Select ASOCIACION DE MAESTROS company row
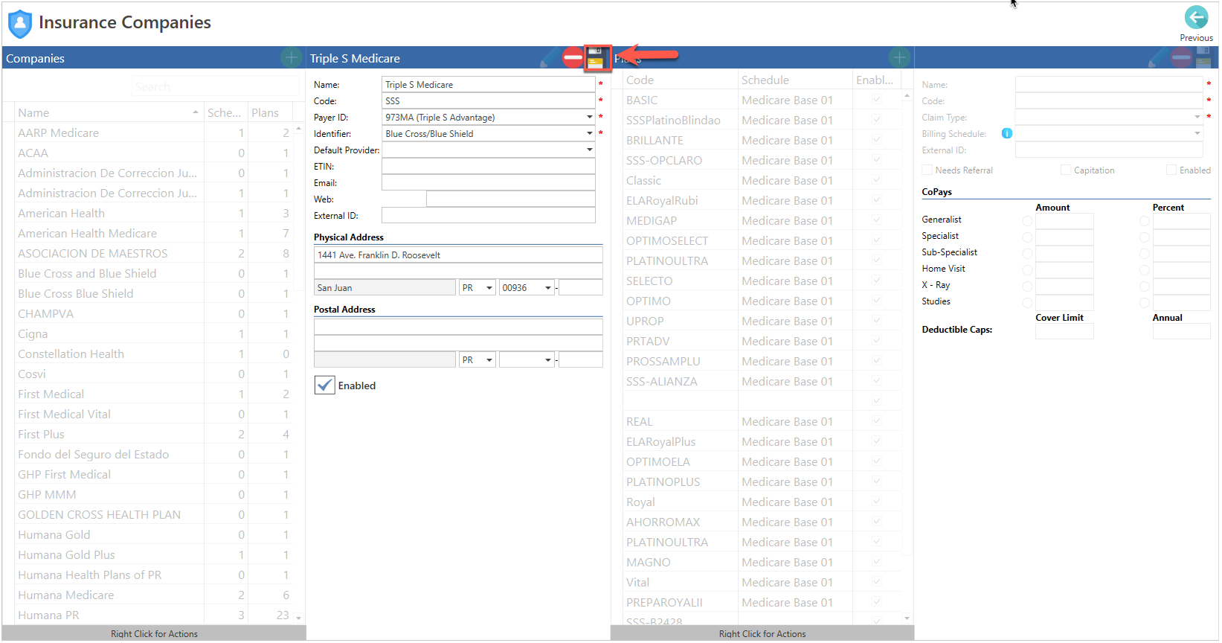This screenshot has width=1222, height=643. 154,253
